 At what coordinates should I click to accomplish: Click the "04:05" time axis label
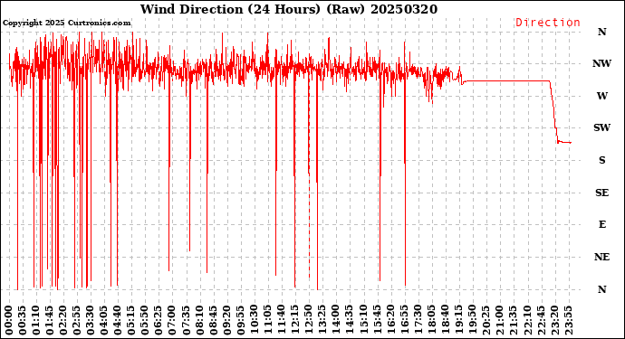click(x=104, y=321)
